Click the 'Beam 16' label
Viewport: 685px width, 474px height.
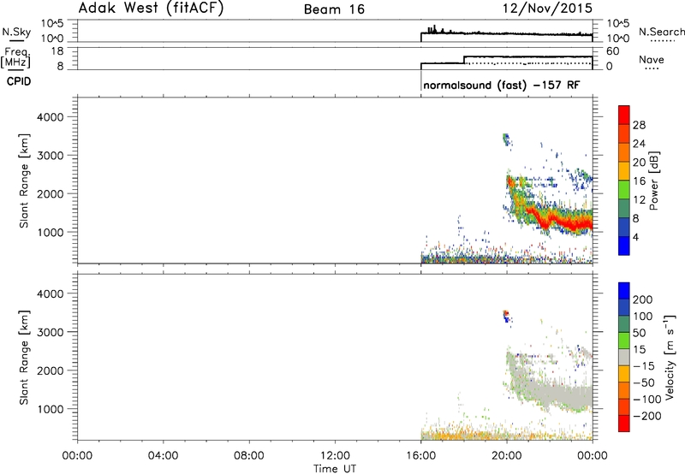coord(334,9)
